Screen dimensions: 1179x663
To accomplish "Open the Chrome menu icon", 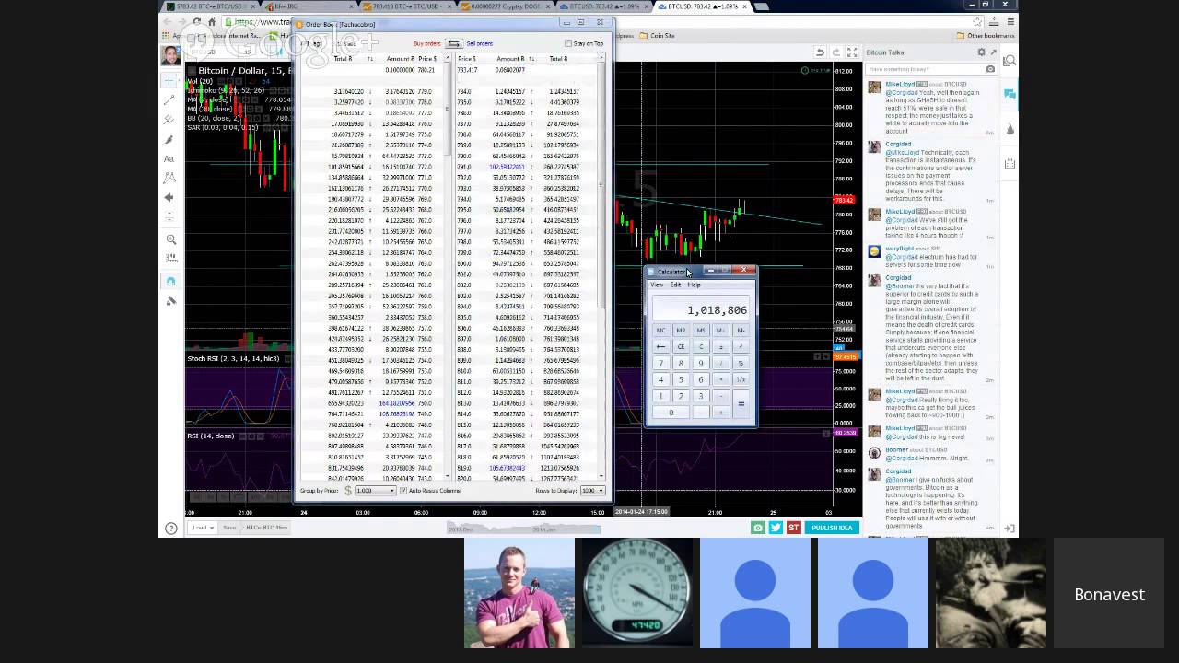I will pyautogui.click(x=1010, y=22).
